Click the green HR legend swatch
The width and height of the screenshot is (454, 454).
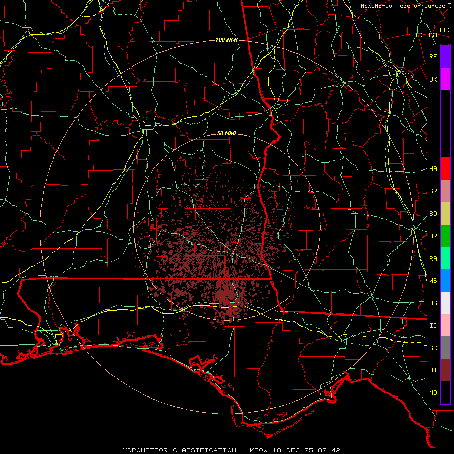pyautogui.click(x=445, y=236)
